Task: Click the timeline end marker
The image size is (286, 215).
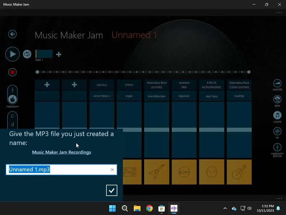Action: (249, 72)
